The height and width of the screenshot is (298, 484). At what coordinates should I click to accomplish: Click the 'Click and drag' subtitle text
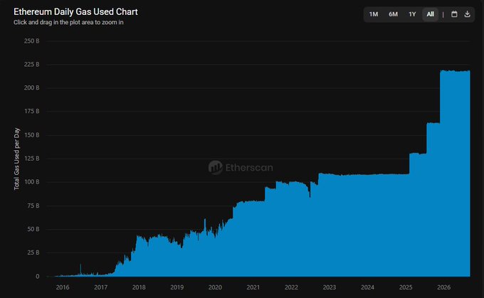click(68, 23)
